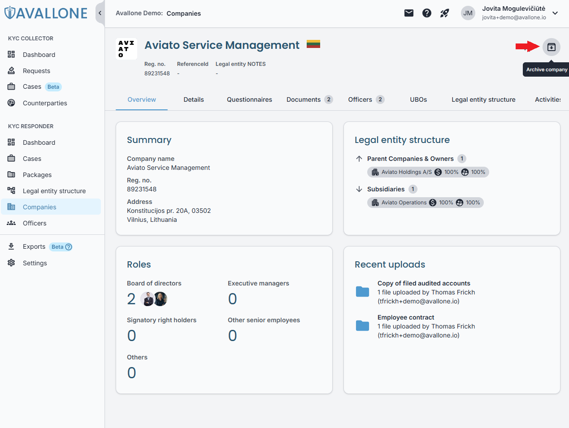Viewport: 569px width, 428px height.
Task: Collapse the sidebar with the chevron button
Action: [100, 13]
